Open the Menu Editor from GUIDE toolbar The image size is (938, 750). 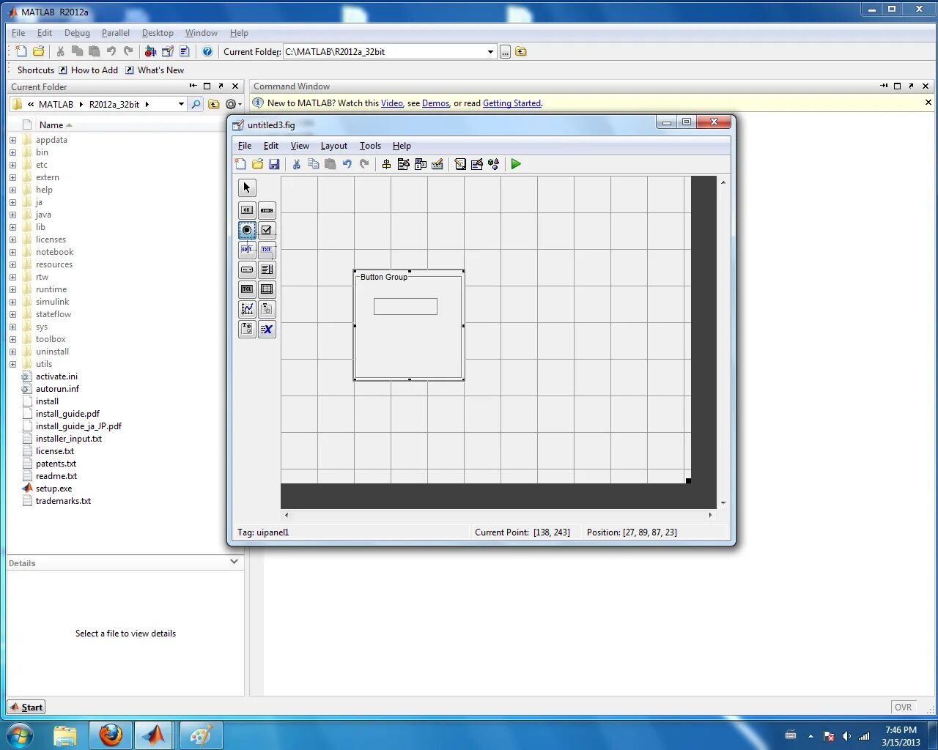click(x=403, y=164)
